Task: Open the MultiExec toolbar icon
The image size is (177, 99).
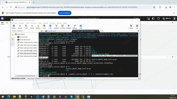Action: (x=56, y=27)
